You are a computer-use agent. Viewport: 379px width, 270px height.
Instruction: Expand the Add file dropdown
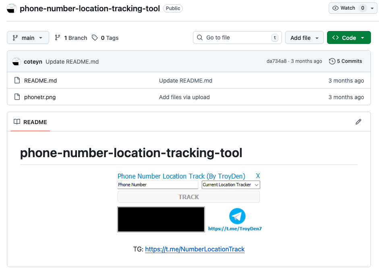(304, 38)
